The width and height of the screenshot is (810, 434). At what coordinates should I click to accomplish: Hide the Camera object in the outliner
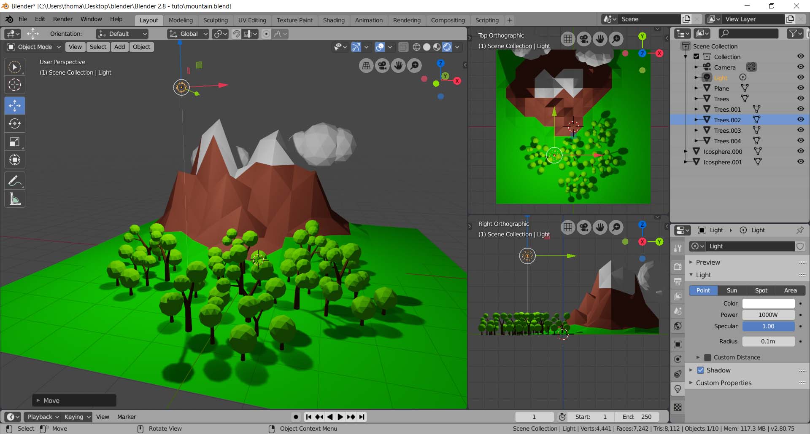[x=800, y=67]
